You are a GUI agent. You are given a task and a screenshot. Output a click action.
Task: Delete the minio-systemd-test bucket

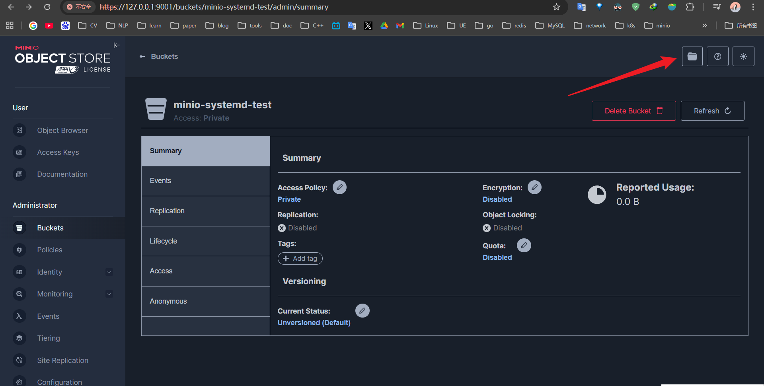click(633, 111)
